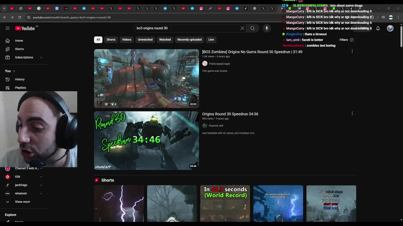Open the World Record 48.3 seconds short
This screenshot has height=226, width=403.
pyautogui.click(x=225, y=204)
